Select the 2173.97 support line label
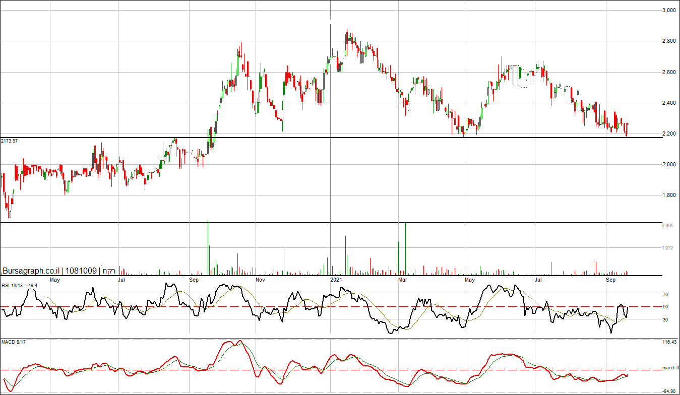The height and width of the screenshot is (395, 680). [10, 141]
